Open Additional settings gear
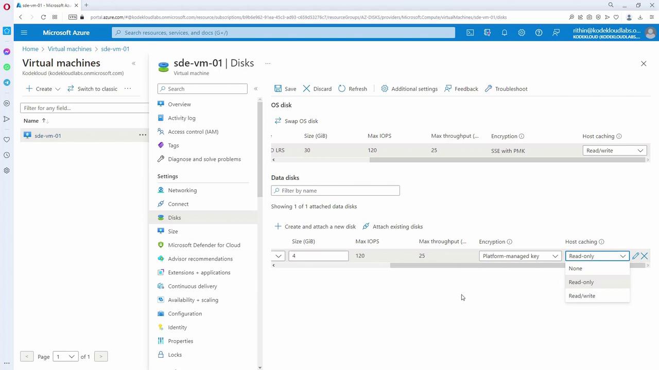 click(385, 89)
